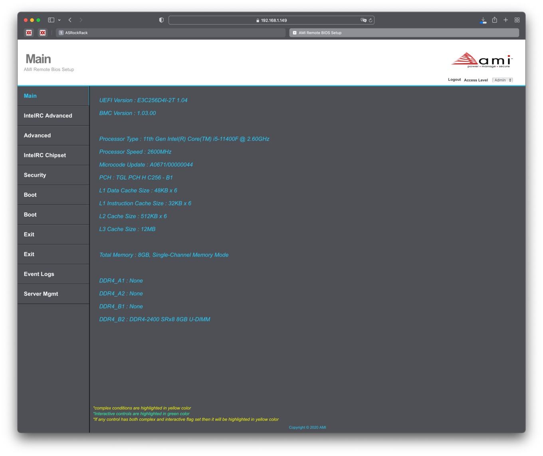Show tab overview grid icon

(x=517, y=20)
